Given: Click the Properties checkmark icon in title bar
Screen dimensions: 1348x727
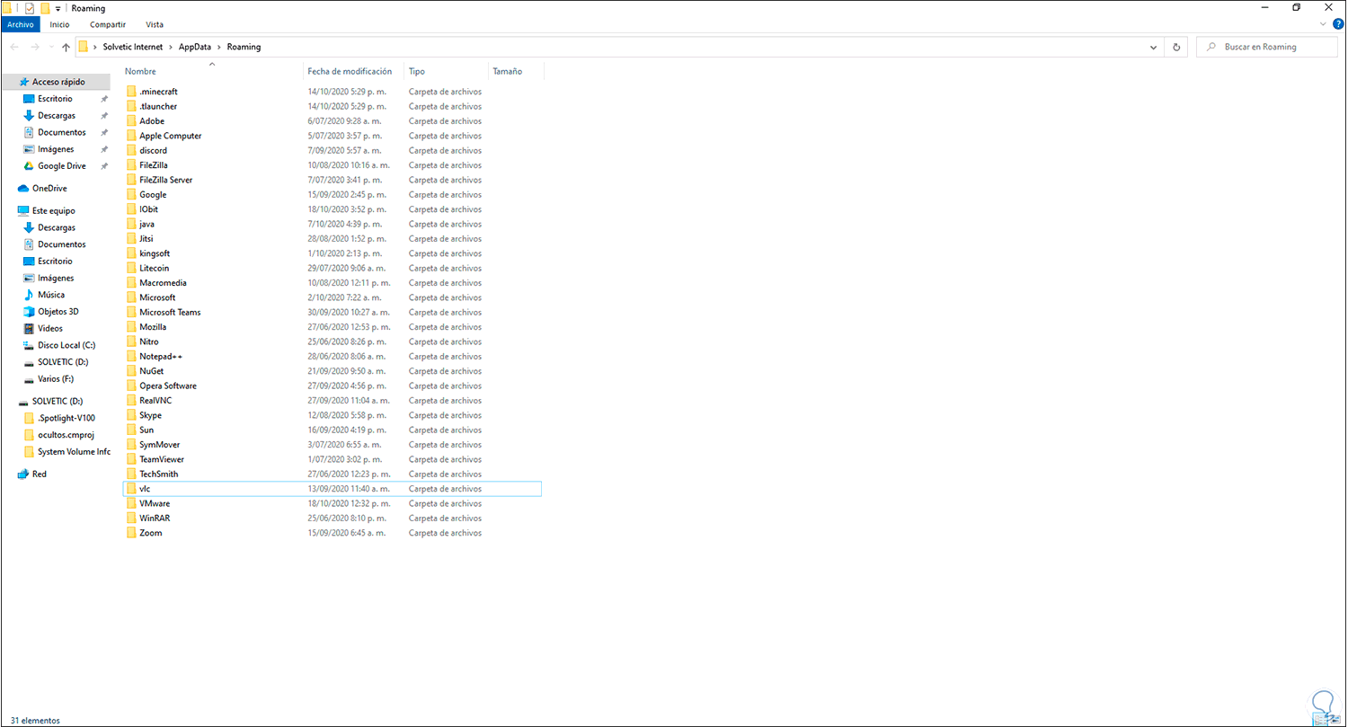Looking at the screenshot, I should click(x=30, y=8).
